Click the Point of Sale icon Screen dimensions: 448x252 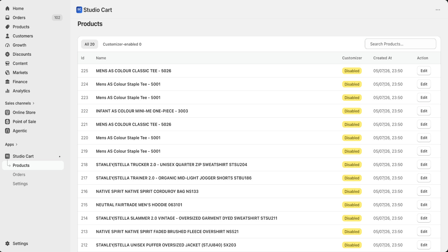pyautogui.click(x=8, y=122)
